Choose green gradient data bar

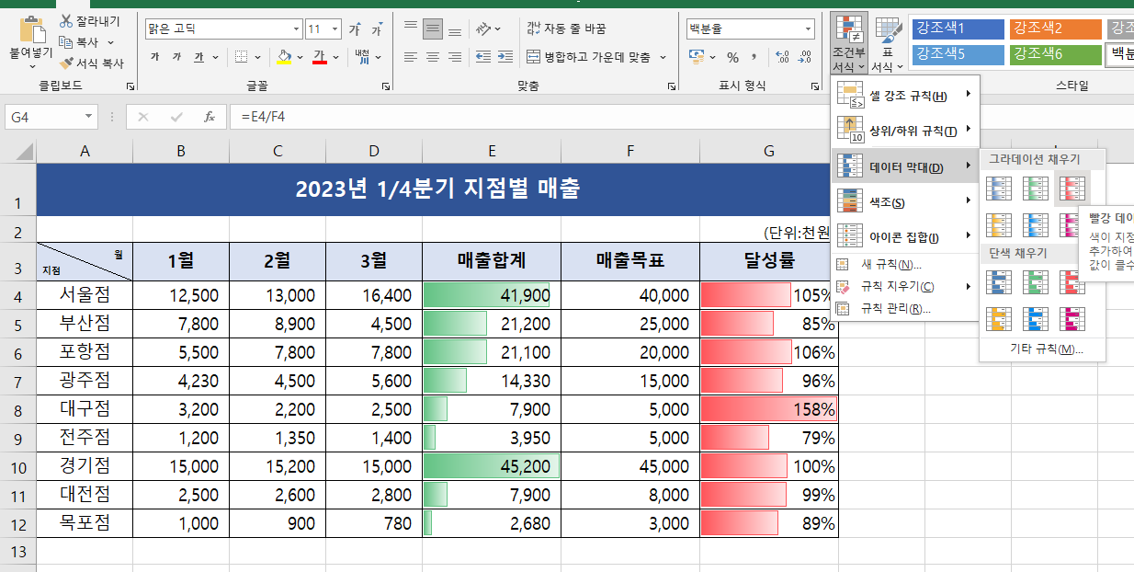click(1036, 189)
